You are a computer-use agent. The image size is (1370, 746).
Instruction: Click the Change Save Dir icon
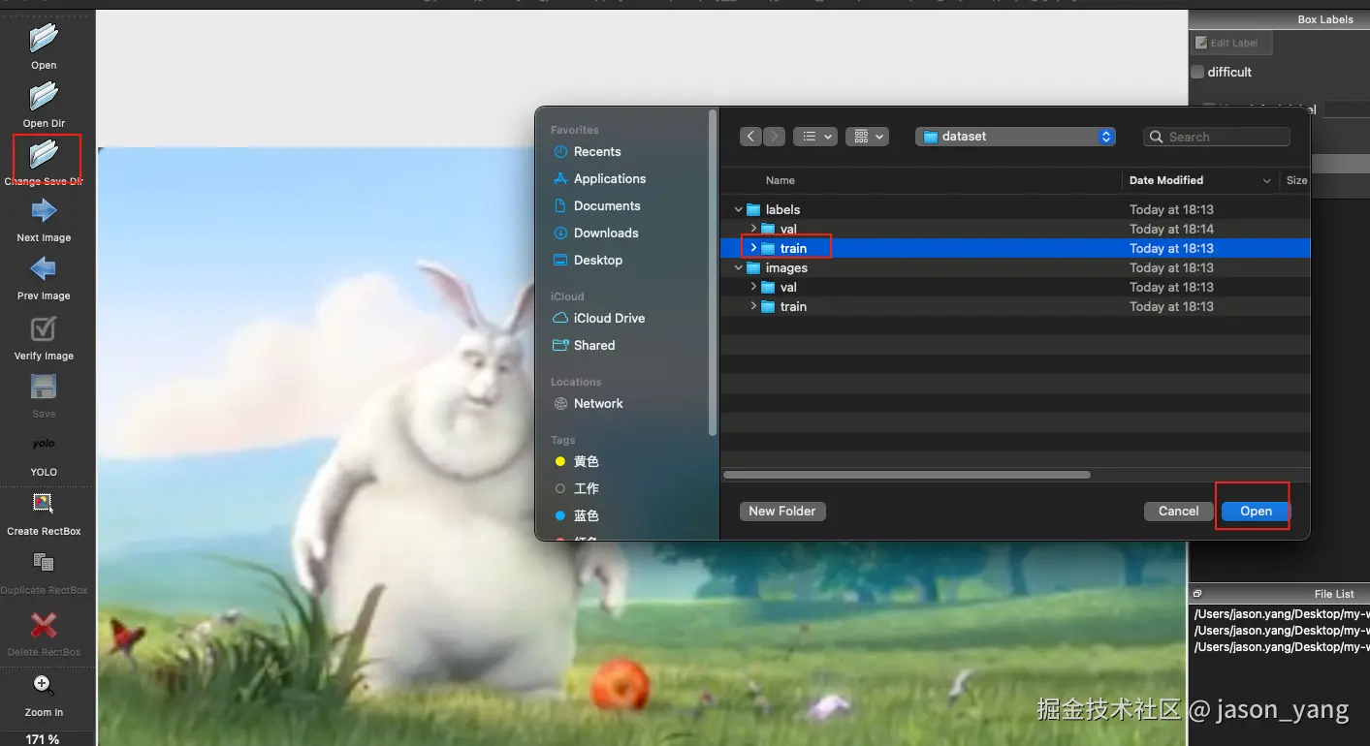click(44, 155)
